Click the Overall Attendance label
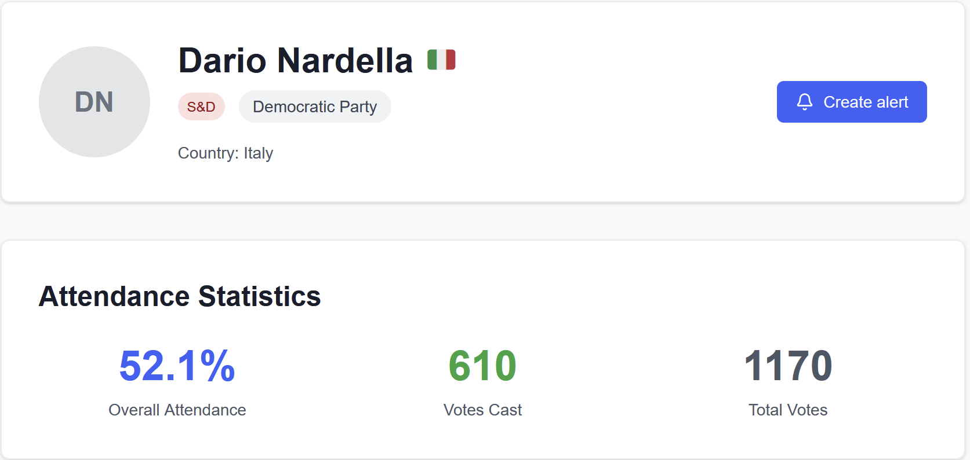 [x=177, y=410]
